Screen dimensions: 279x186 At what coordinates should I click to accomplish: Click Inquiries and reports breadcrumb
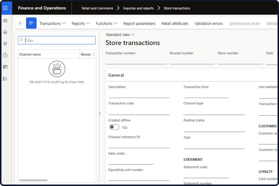pos(138,8)
